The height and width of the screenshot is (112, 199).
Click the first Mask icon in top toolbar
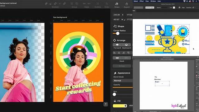(84, 4)
